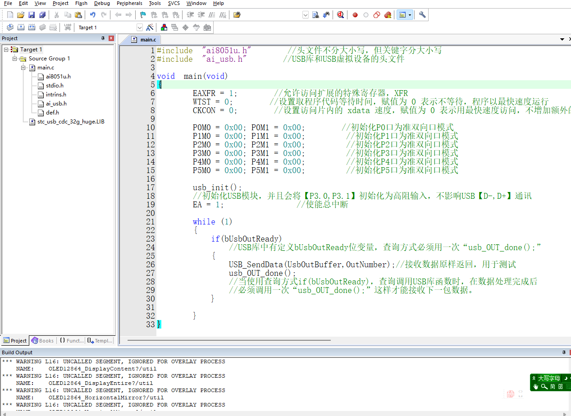Unindent the selected lines

coord(201,15)
